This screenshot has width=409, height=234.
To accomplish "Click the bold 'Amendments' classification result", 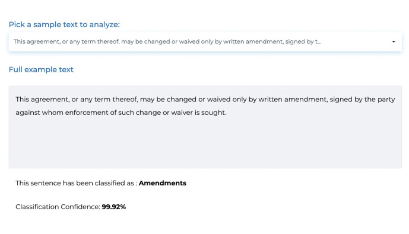I will click(163, 183).
